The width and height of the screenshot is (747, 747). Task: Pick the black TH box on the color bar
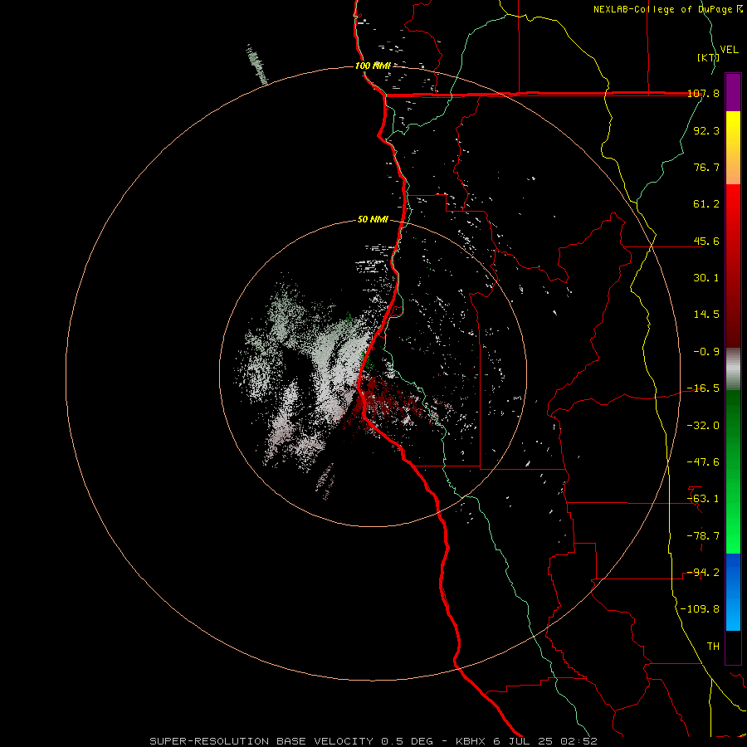[x=733, y=647]
